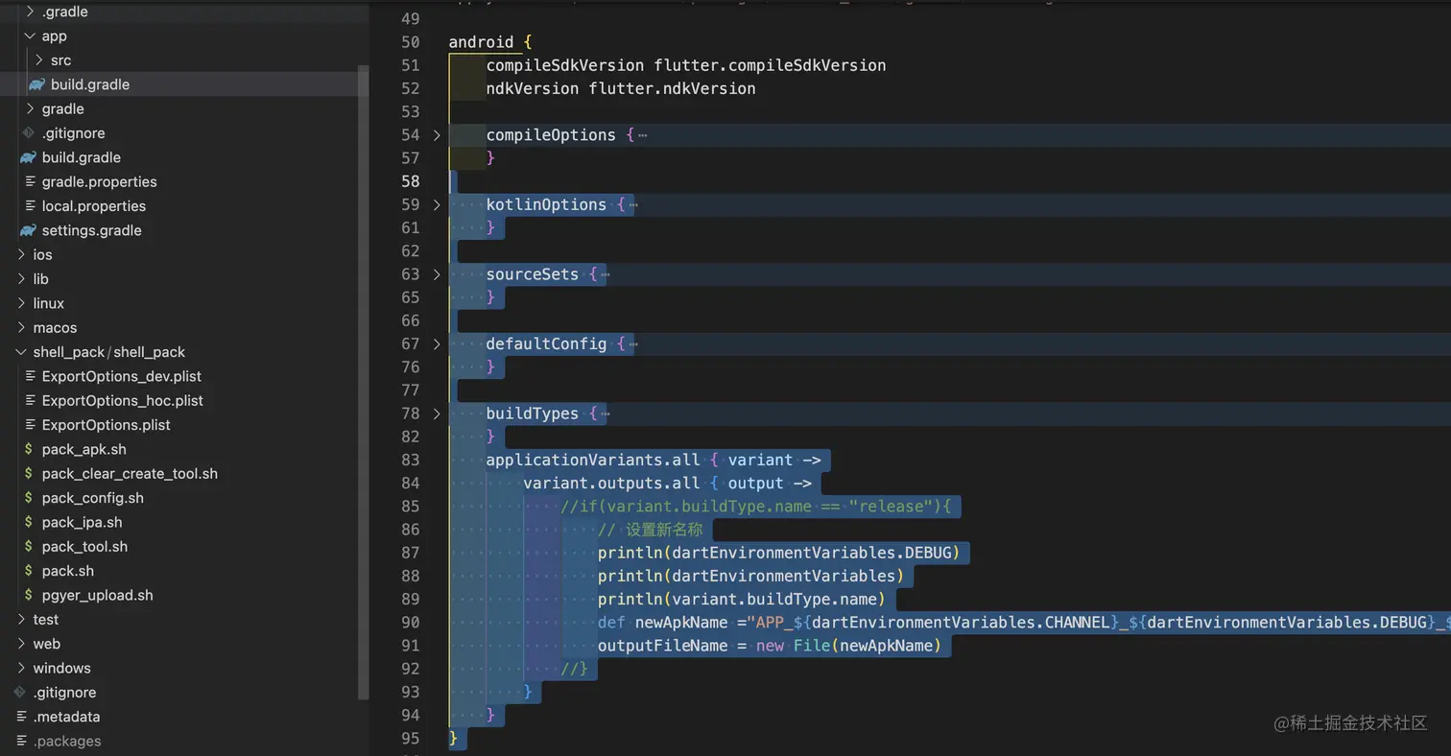Expand the web folder
The width and height of the screenshot is (1451, 756).
pos(20,644)
